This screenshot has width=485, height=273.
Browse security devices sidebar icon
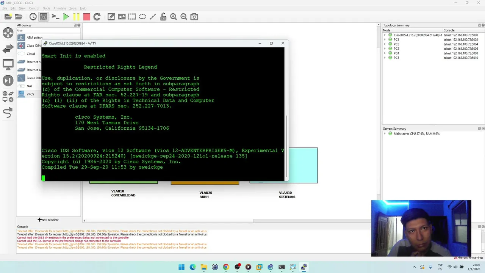point(8,80)
